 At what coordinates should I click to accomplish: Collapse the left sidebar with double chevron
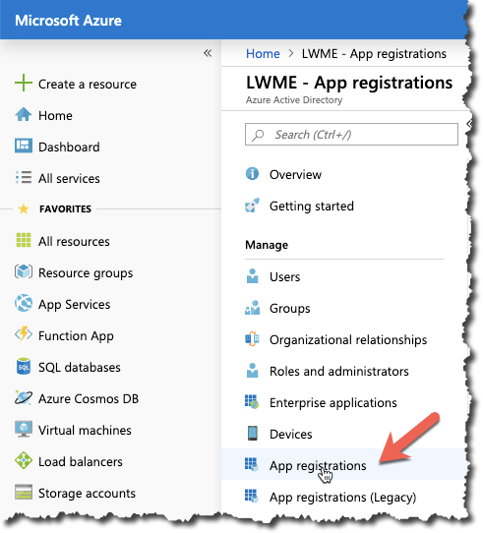(208, 53)
